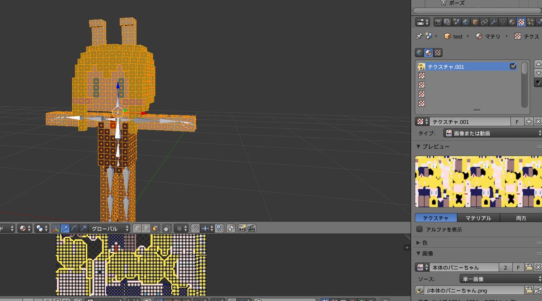Toggle fake user F for texture
The width and height of the screenshot is (542, 301).
coord(518,122)
